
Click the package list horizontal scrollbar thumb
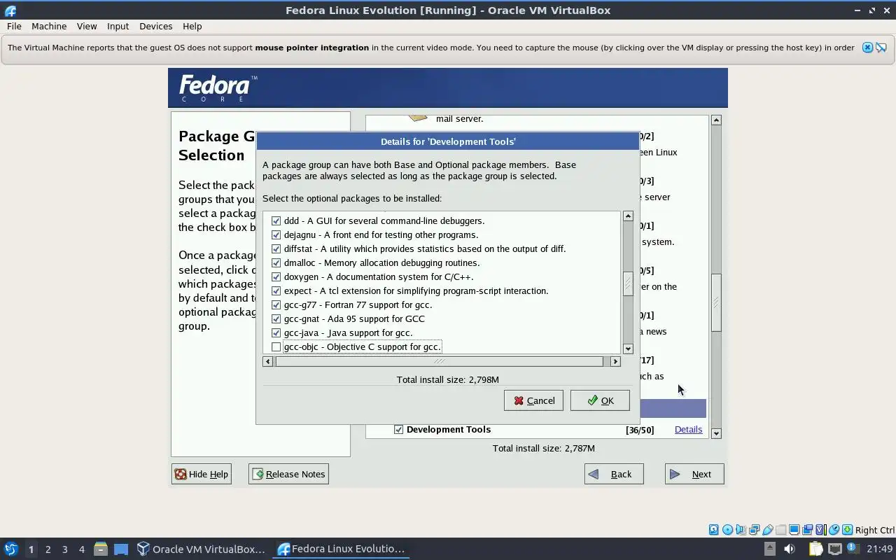tap(439, 361)
